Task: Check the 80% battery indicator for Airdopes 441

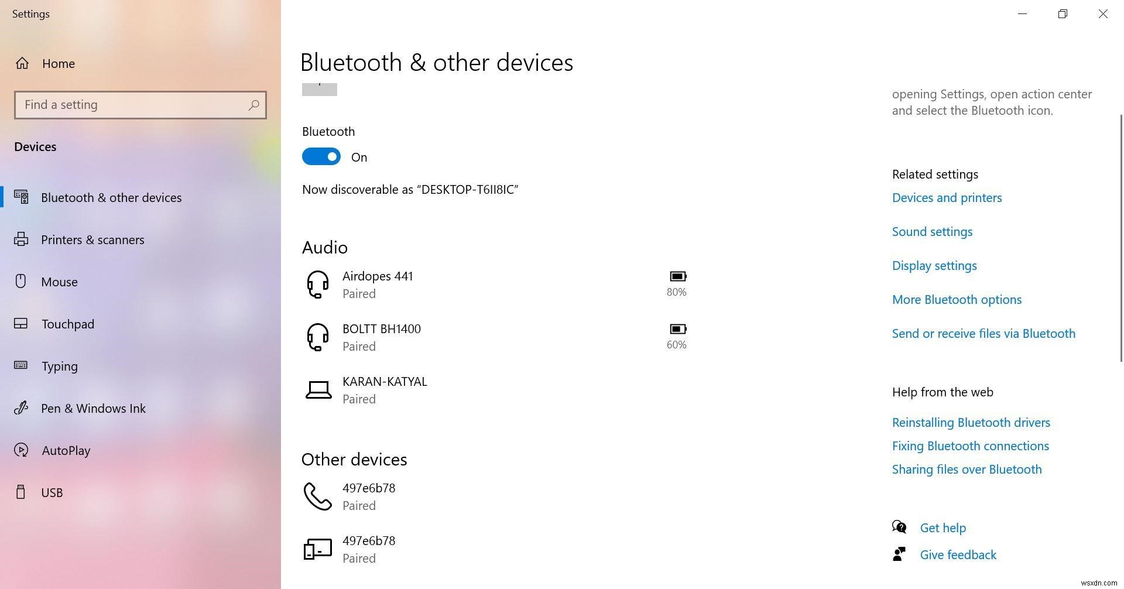Action: point(676,283)
